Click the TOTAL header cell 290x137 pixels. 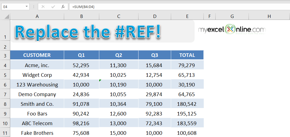[187, 55]
